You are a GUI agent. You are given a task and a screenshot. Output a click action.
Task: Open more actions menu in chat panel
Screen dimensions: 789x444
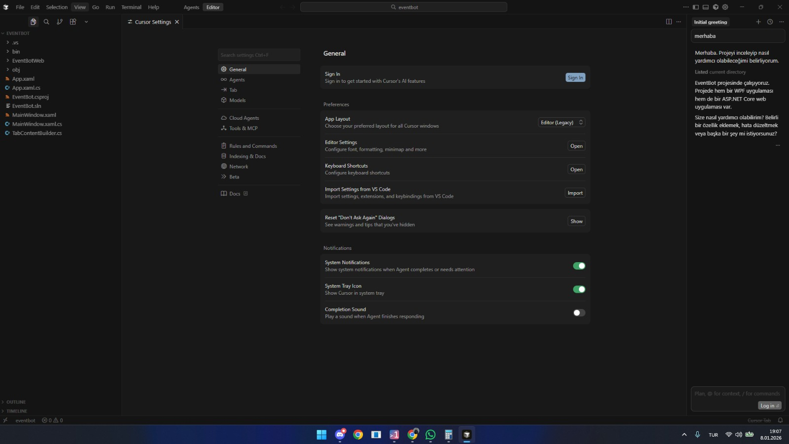pyautogui.click(x=781, y=22)
